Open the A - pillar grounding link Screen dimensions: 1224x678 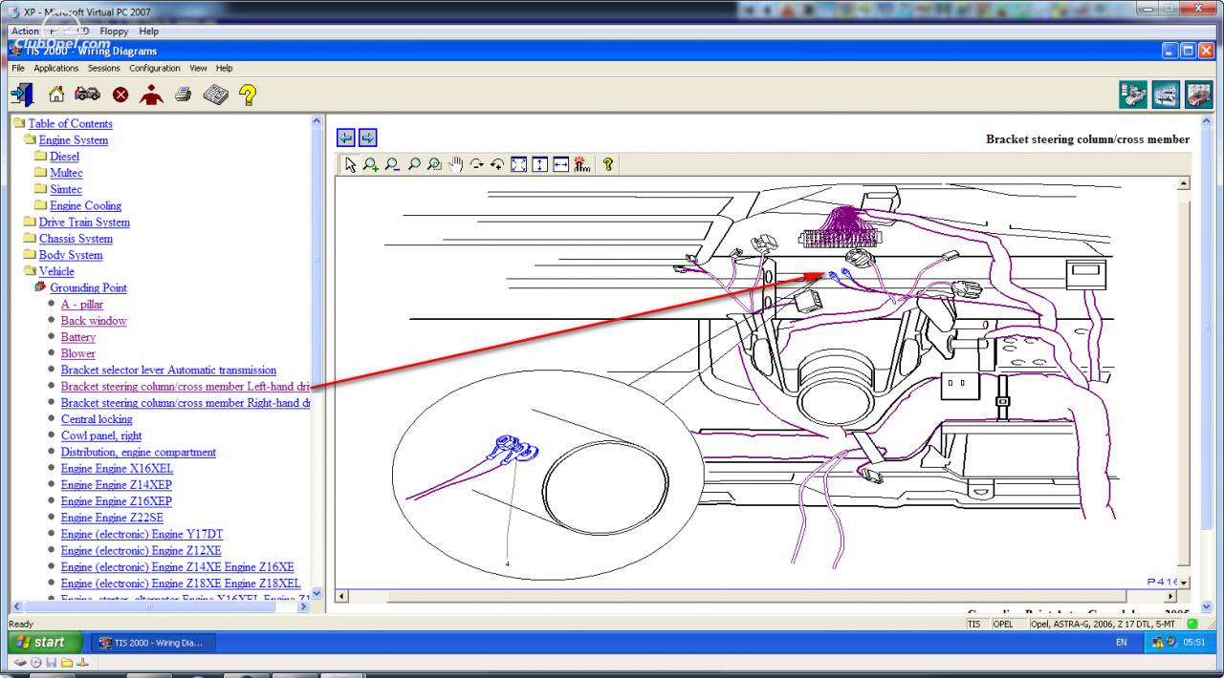(x=82, y=304)
